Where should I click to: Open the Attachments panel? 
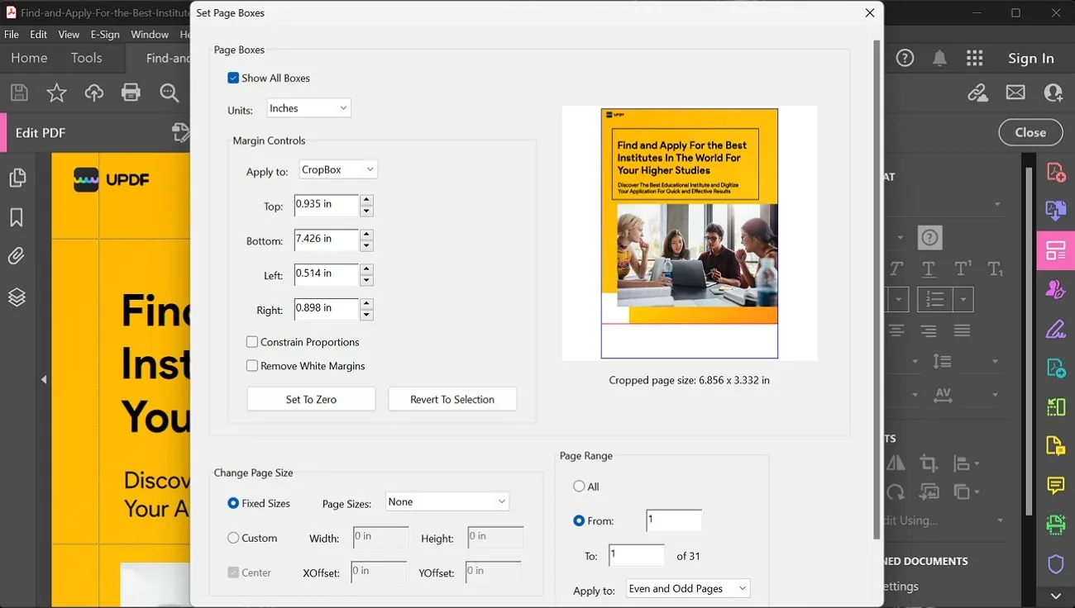click(17, 255)
